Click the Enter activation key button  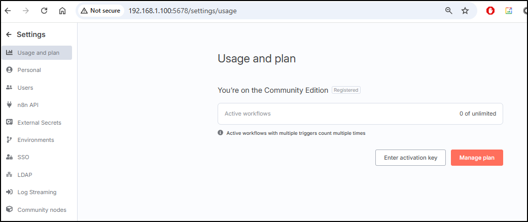410,158
